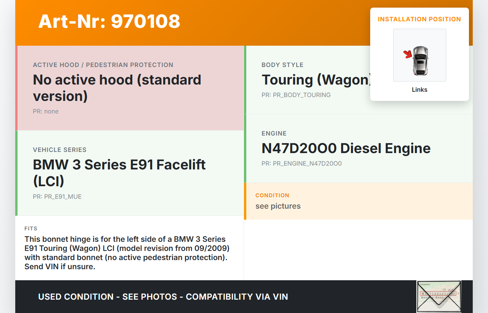The width and height of the screenshot is (488, 313).
Task: Click the N47D20O0 Diesel Engine heading
Action: tap(346, 149)
